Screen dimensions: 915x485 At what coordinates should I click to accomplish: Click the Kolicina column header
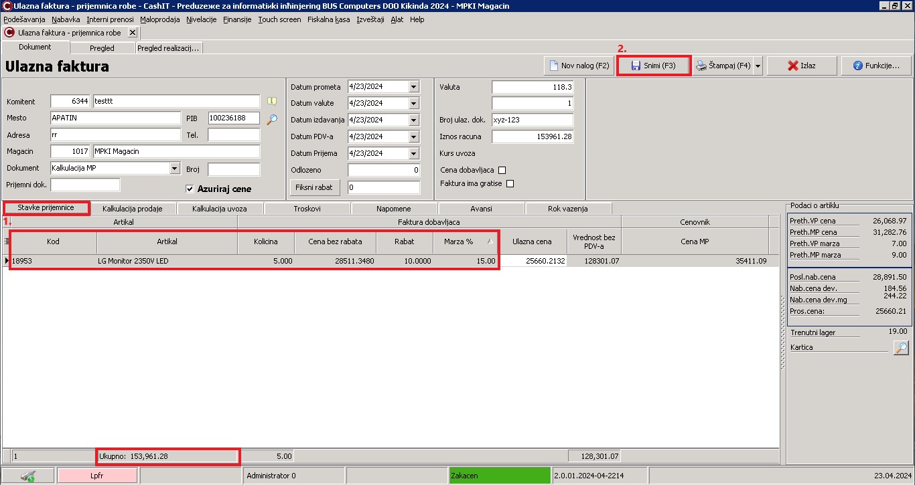266,241
